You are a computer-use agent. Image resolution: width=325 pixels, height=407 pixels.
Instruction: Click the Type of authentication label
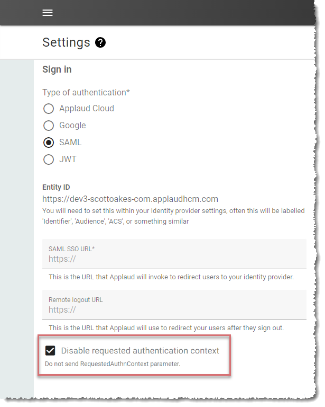tap(86, 92)
